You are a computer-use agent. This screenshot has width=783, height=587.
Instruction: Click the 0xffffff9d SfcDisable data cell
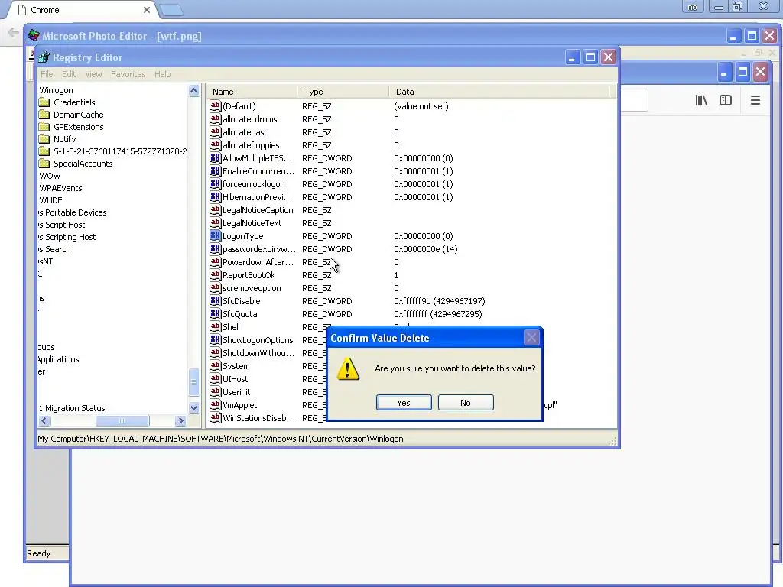point(440,301)
